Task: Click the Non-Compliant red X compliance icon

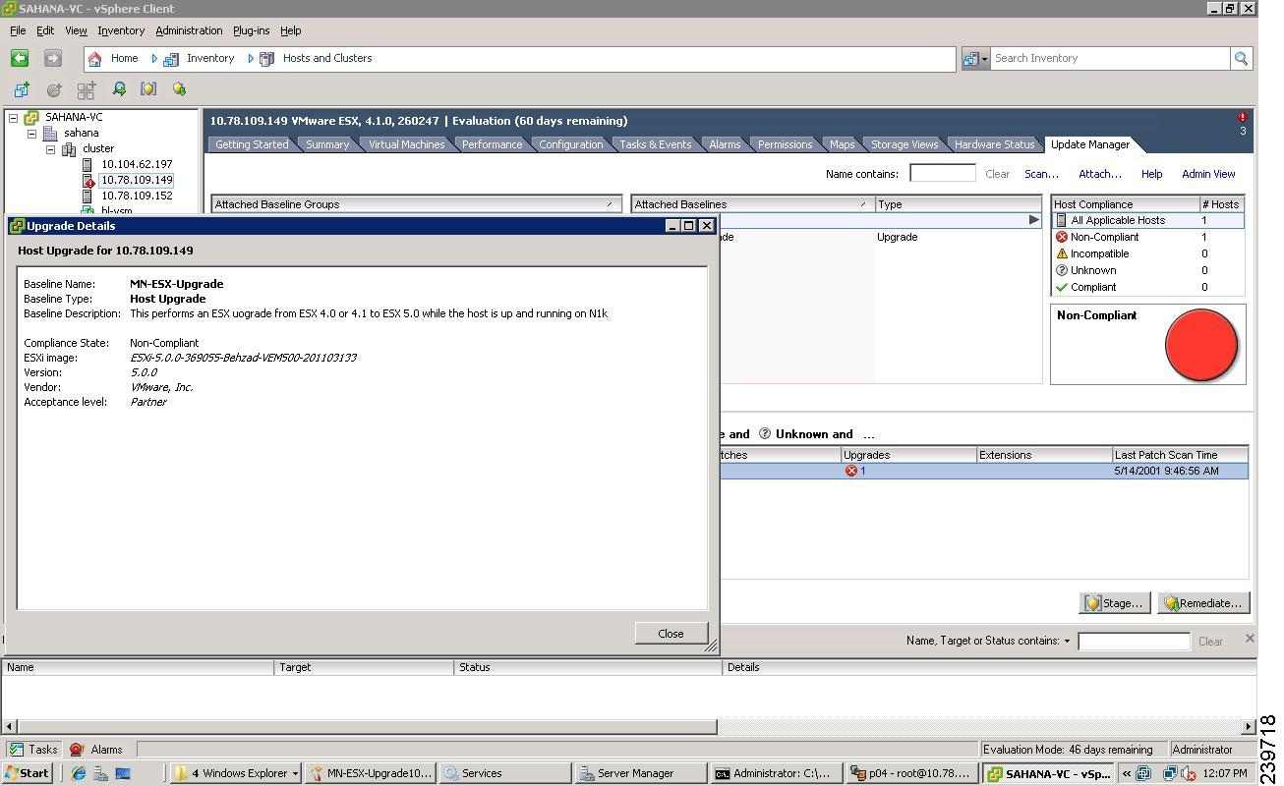Action: [1061, 237]
